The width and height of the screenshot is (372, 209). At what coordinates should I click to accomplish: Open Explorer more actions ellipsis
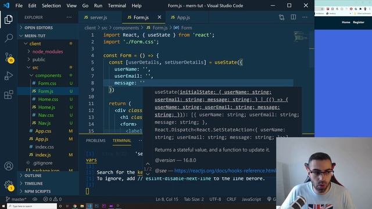point(69,17)
